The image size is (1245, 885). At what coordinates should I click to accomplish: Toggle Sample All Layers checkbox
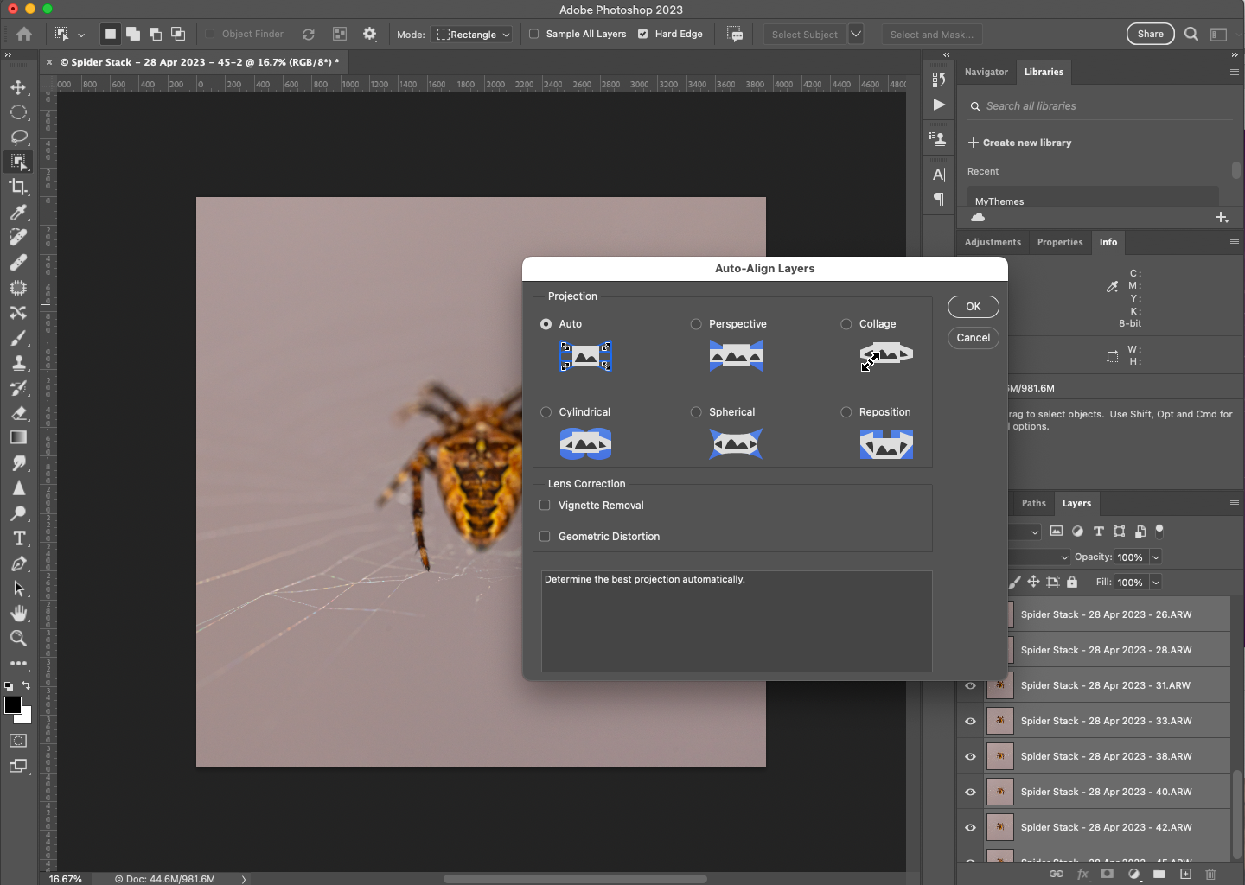click(x=533, y=34)
